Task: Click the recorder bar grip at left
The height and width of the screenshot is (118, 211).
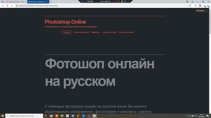Action: coord(82,1)
